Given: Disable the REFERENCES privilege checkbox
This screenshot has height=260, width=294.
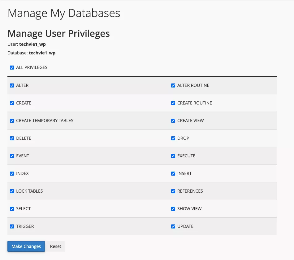Looking at the screenshot, I should coord(173,191).
